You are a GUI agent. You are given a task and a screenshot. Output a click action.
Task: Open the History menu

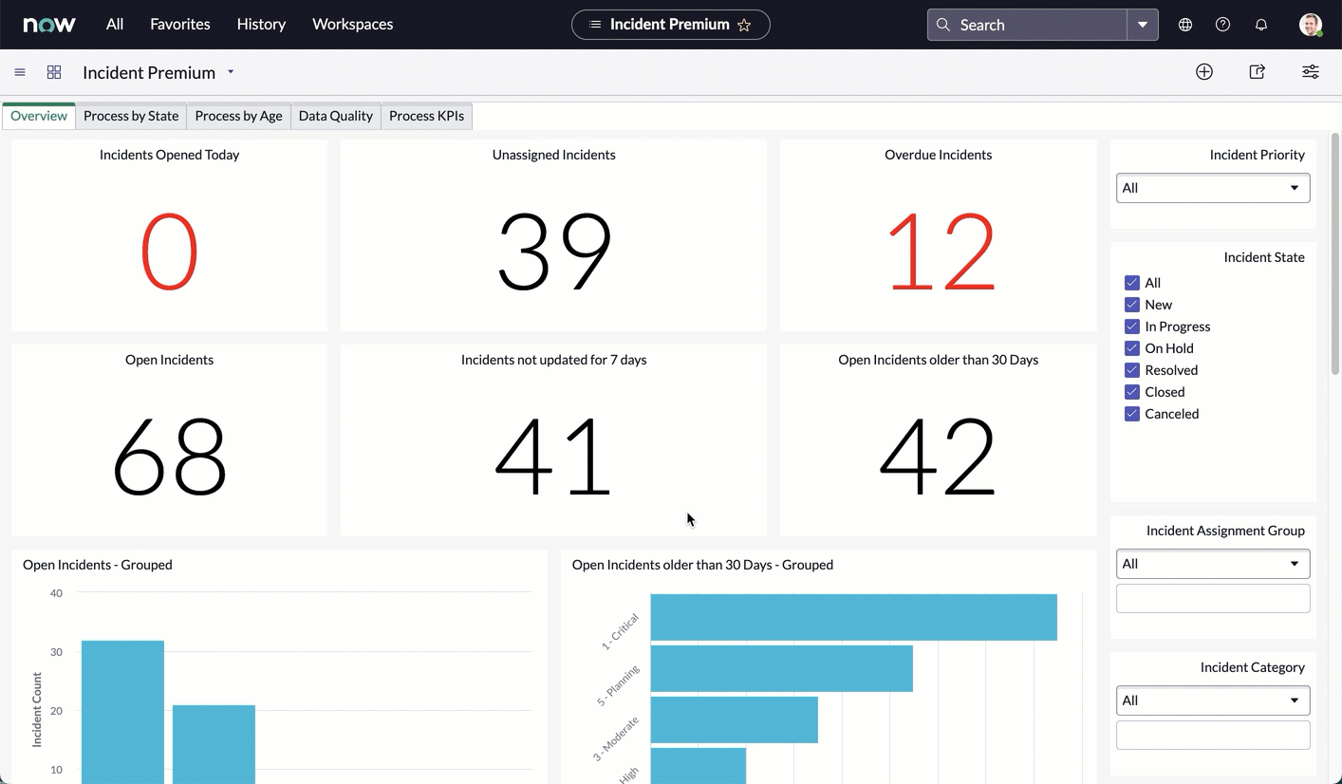pyautogui.click(x=261, y=25)
